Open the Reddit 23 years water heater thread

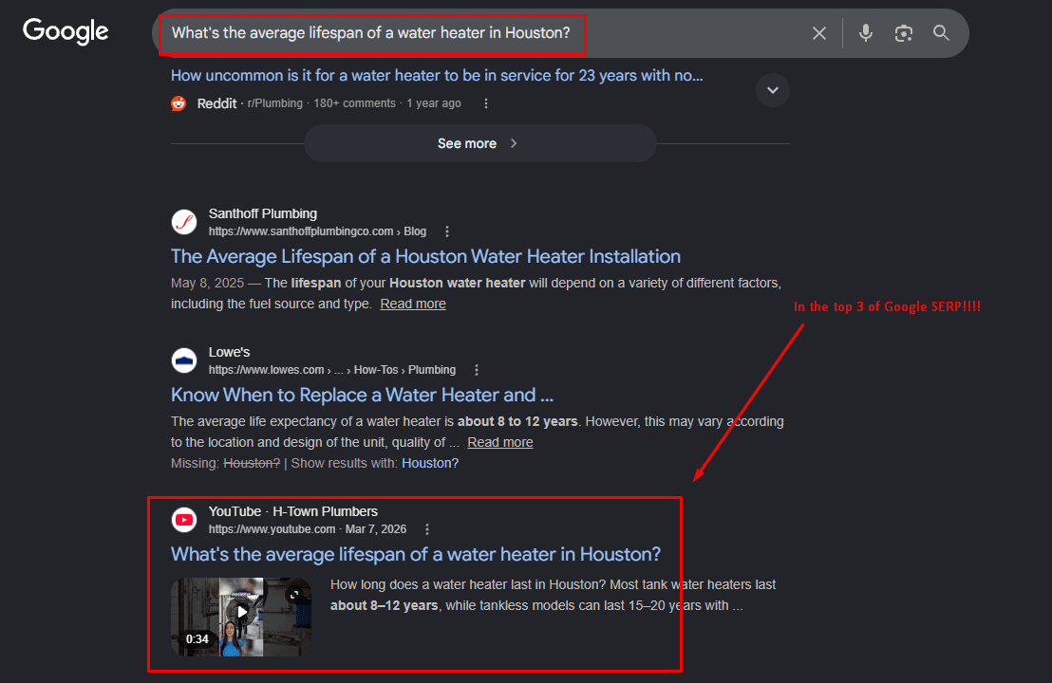coord(437,76)
